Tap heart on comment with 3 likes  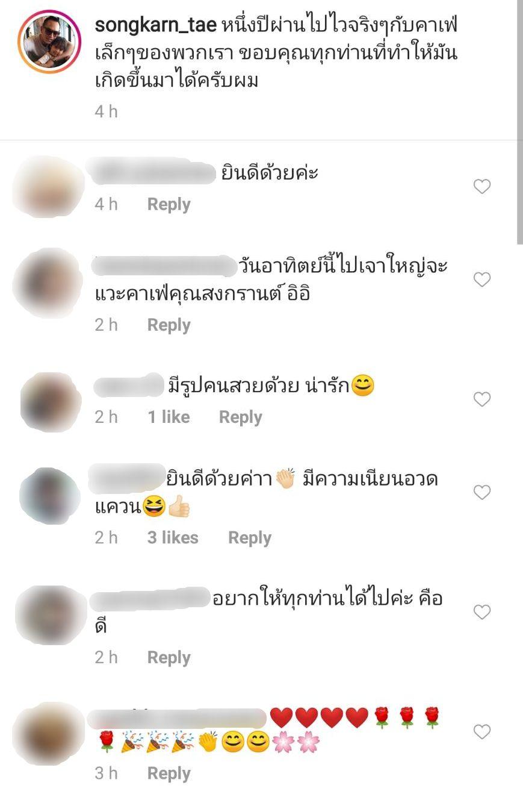click(482, 493)
